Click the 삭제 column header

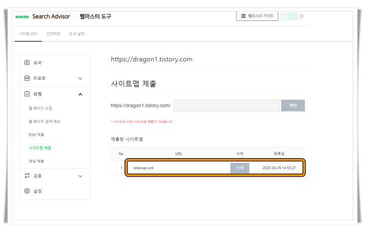240,154
